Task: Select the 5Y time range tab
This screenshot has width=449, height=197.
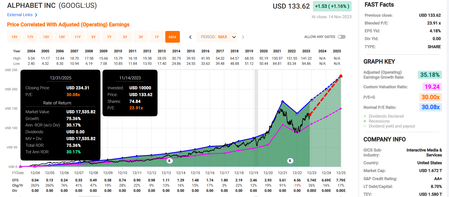Action: (125, 37)
